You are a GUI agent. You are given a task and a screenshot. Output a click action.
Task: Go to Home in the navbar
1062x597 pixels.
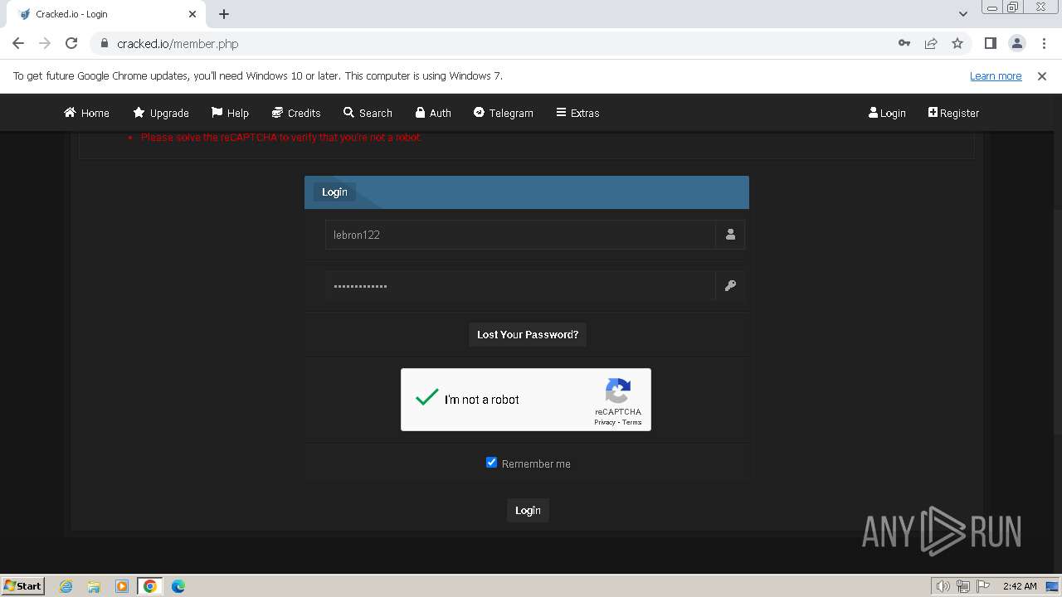tap(86, 113)
